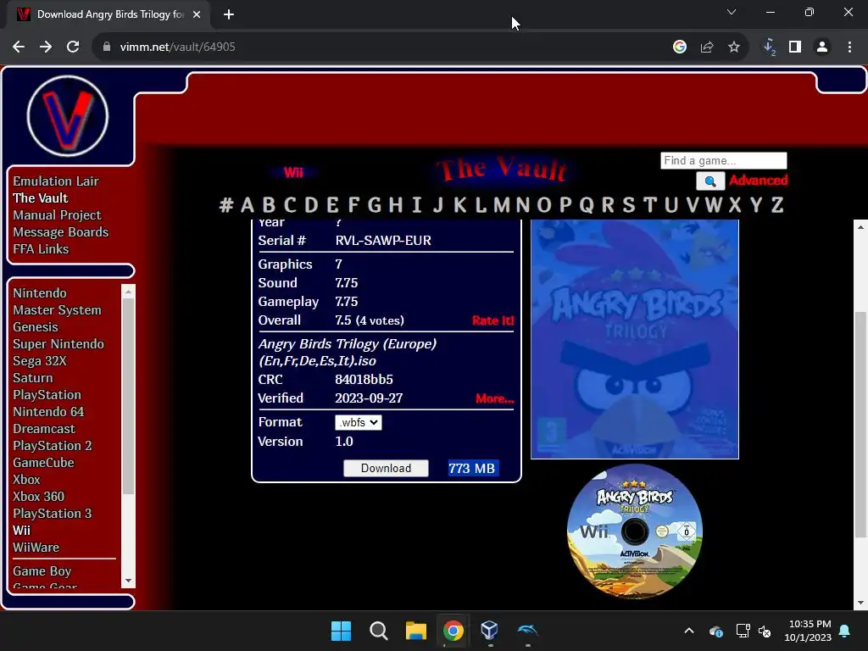
Task: Click the Vimm's Lair V logo
Action: [68, 116]
